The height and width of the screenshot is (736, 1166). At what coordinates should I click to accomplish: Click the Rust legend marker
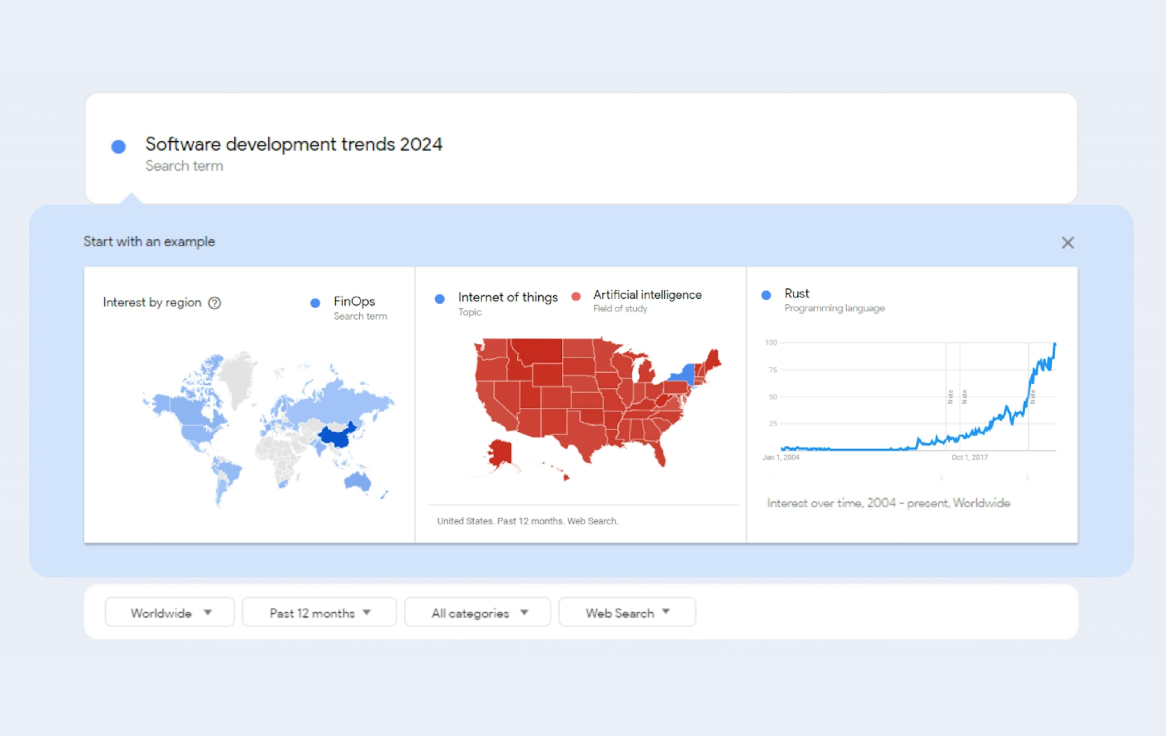coord(766,294)
